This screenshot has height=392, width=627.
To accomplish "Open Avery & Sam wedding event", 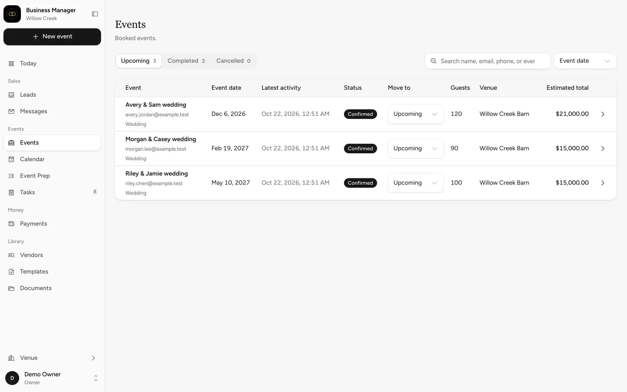I will (156, 105).
